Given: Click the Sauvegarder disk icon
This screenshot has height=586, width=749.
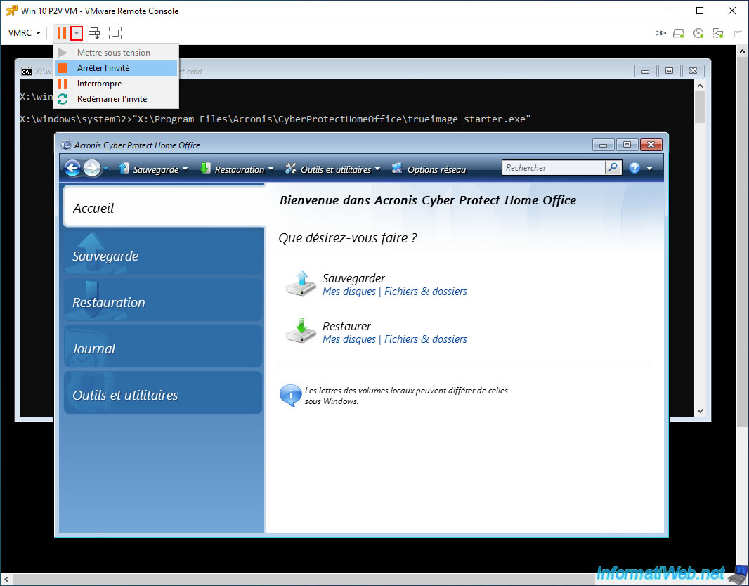Looking at the screenshot, I should (x=301, y=284).
